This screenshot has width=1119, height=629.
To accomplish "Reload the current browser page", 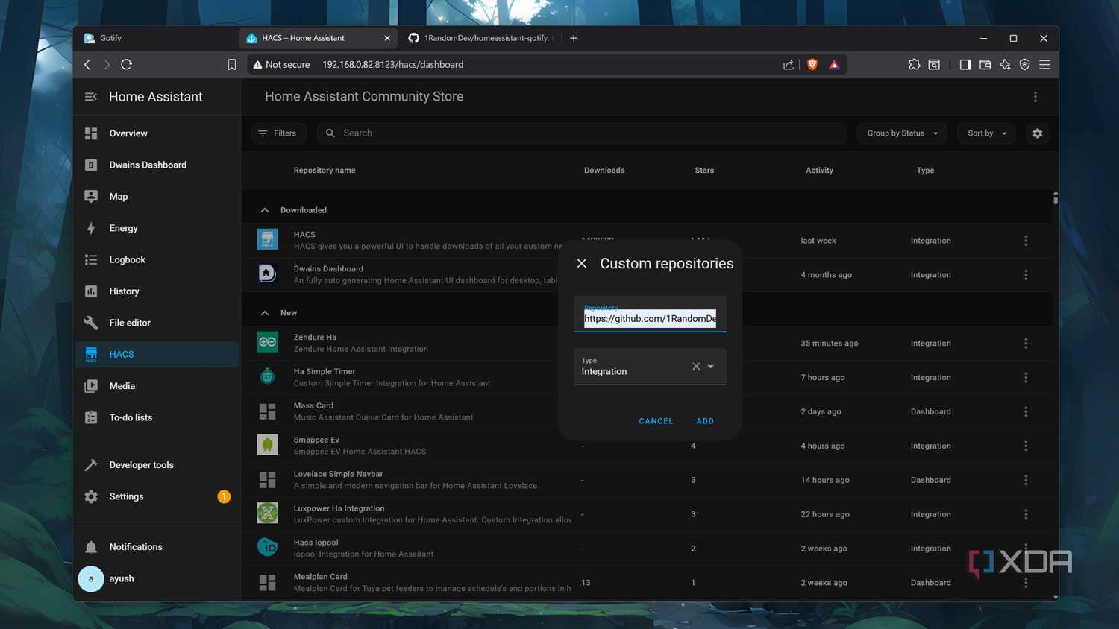I will click(127, 65).
